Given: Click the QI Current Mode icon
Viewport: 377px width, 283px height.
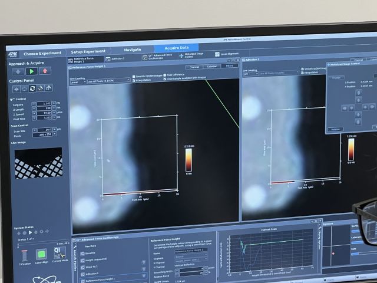Looking at the screenshot, I should pyautogui.click(x=59, y=253).
